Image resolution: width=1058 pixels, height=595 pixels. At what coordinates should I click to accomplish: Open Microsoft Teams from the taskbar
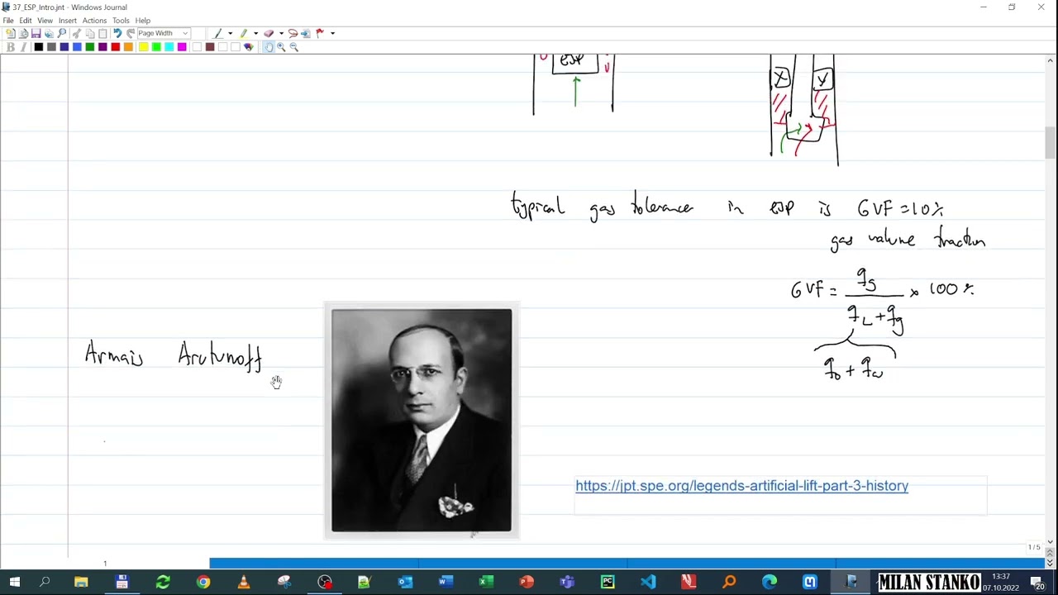567,582
